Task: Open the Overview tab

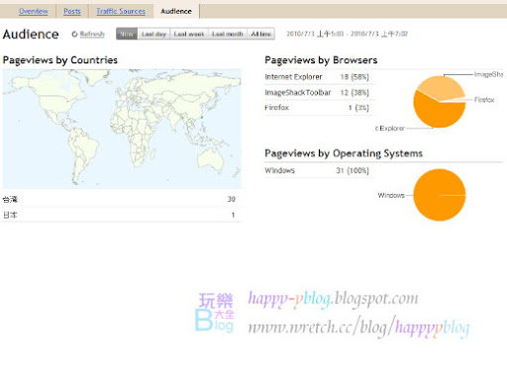Action: coord(34,11)
